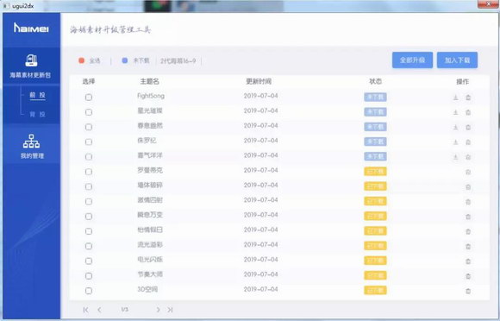This screenshot has height=321, width=500.
Task: Click the trash icon in the FightSong row
Action: pyautogui.click(x=468, y=98)
